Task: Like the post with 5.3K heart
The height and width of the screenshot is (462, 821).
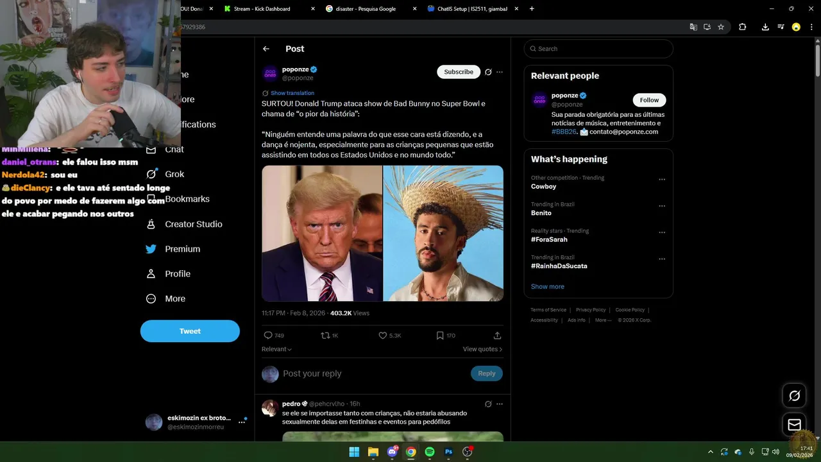Action: 382,335
